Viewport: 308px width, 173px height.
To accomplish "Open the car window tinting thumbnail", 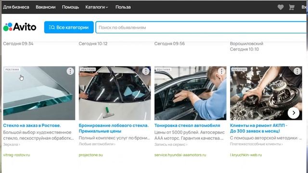I will pyautogui.click(x=191, y=93).
